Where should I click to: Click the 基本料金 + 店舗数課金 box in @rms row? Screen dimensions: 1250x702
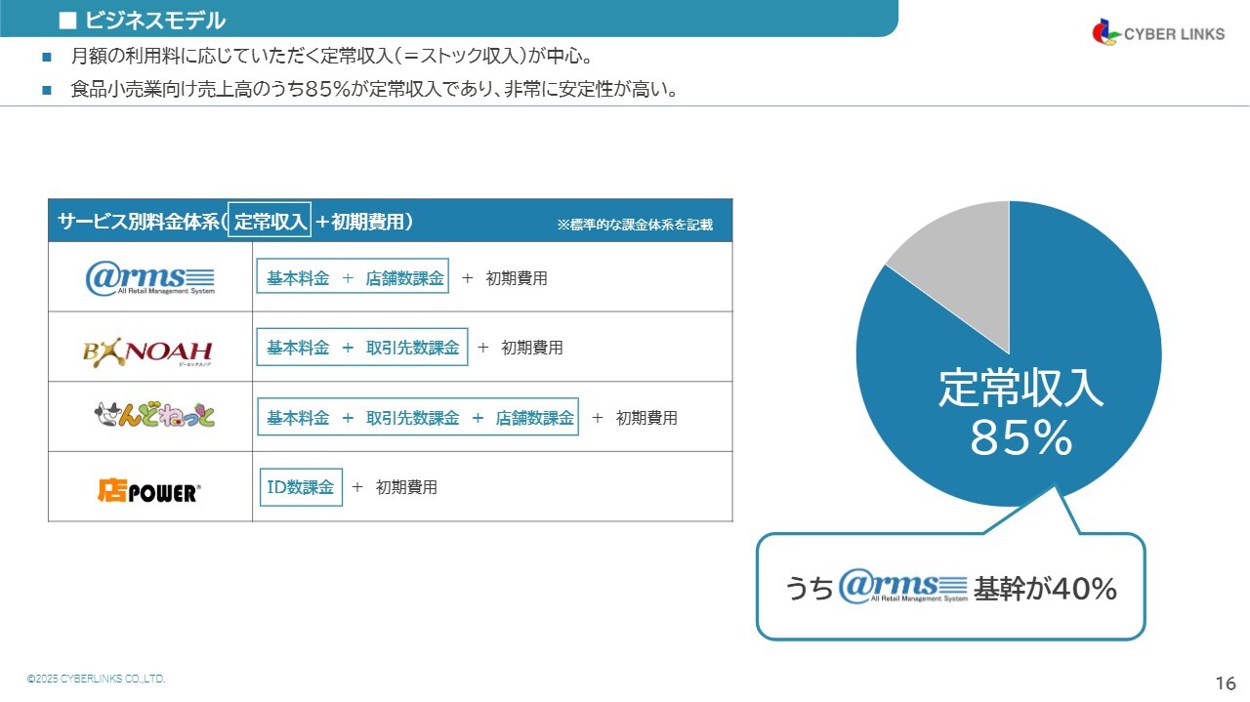[x=353, y=277]
